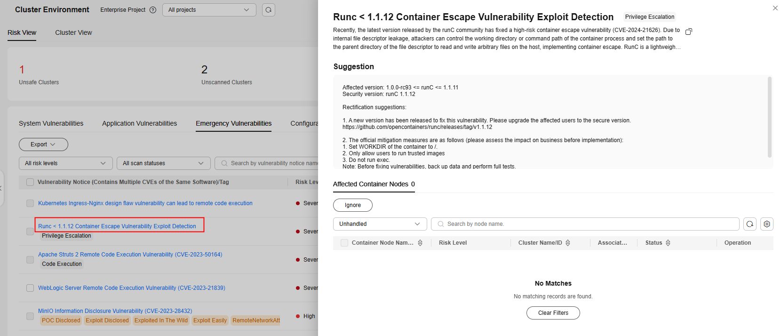Viewport: 781px width, 336px height.
Task: Click the Clear Filters button
Action: pyautogui.click(x=553, y=313)
